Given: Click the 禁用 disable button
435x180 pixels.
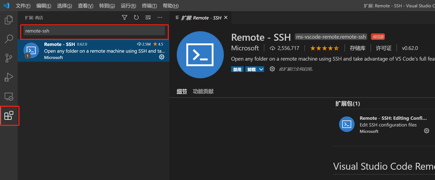Looking at the screenshot, I should pos(237,69).
